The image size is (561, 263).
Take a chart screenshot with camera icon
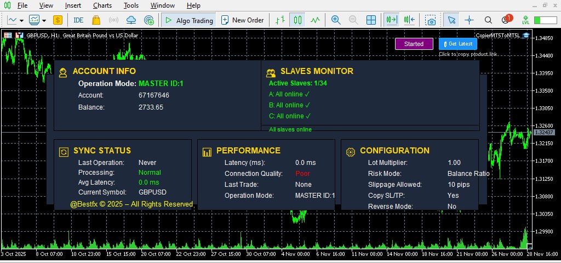[x=431, y=20]
